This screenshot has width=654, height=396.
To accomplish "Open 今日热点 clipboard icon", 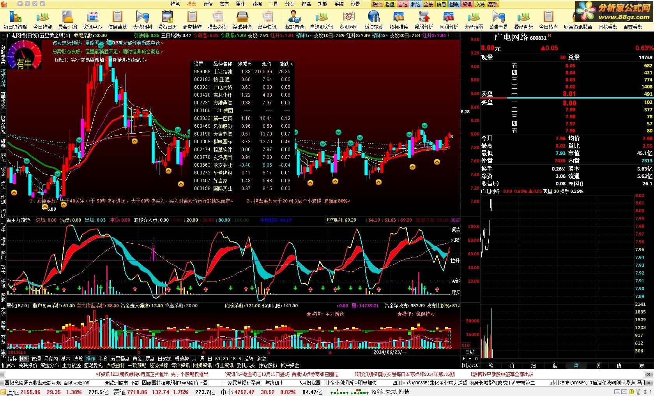I will tap(548, 20).
